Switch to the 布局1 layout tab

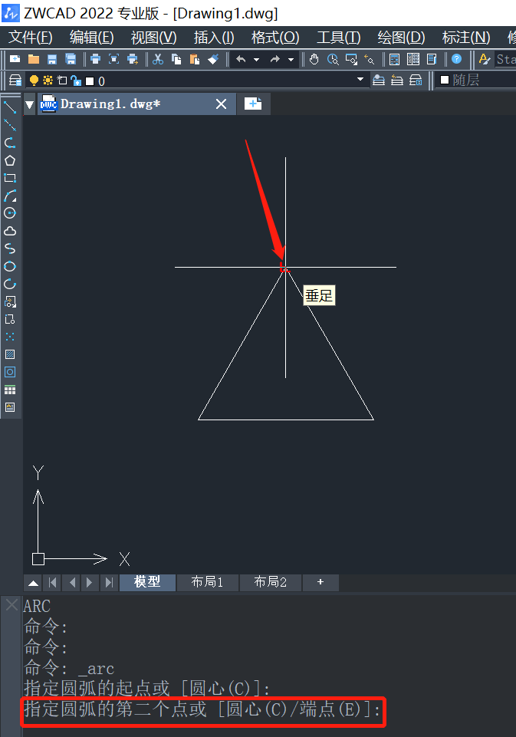(x=207, y=582)
